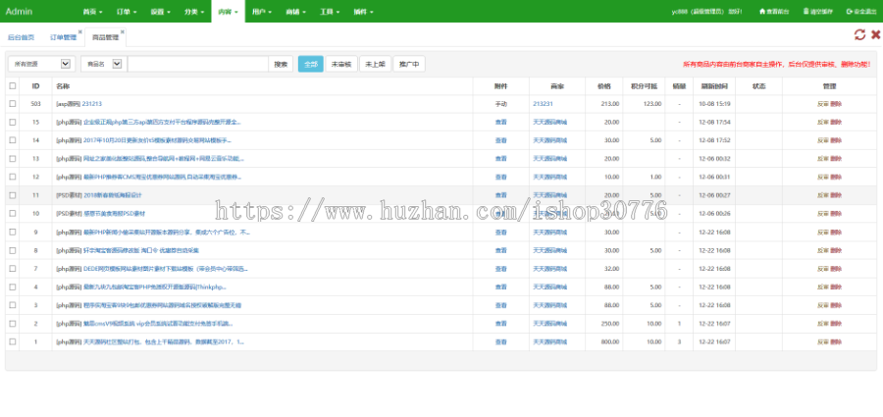Open the active 内容 menu
883x417 pixels.
(228, 11)
